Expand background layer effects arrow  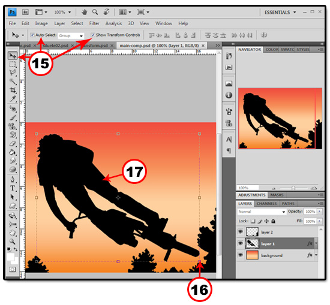(x=316, y=255)
